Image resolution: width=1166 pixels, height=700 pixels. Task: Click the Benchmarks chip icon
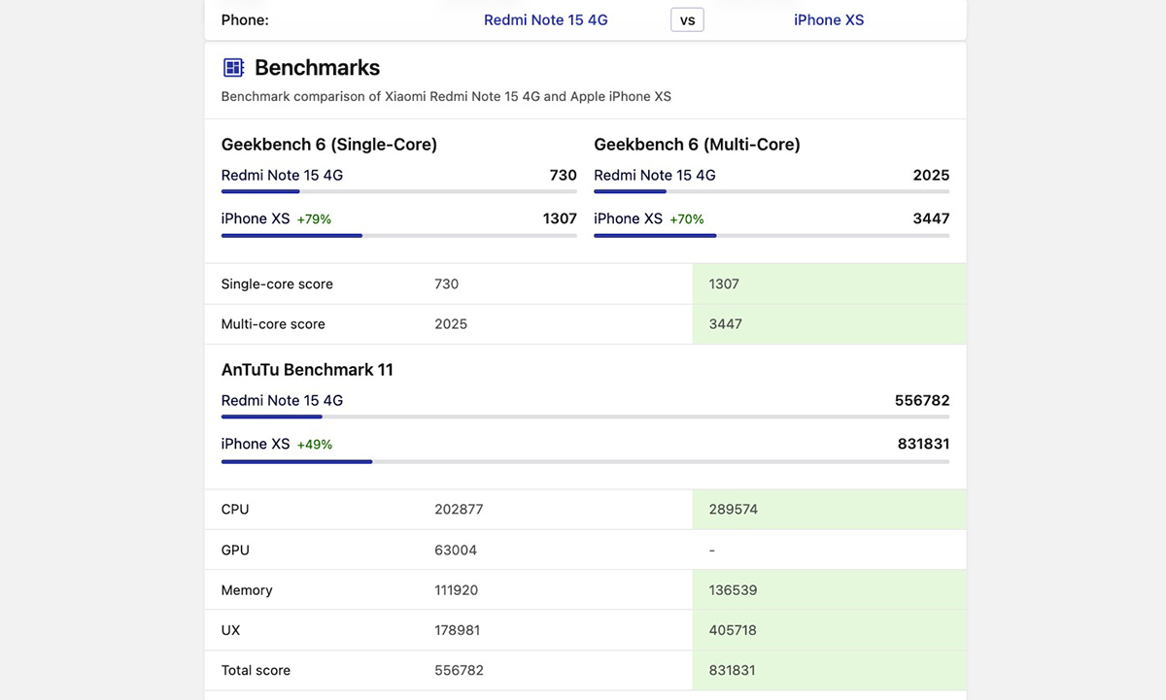[x=233, y=68]
